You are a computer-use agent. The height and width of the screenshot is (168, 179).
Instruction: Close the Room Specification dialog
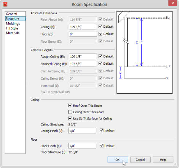tap(172, 3)
